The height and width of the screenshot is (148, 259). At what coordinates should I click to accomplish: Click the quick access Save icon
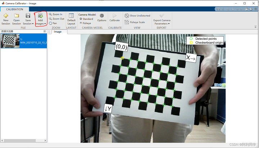(218, 9)
